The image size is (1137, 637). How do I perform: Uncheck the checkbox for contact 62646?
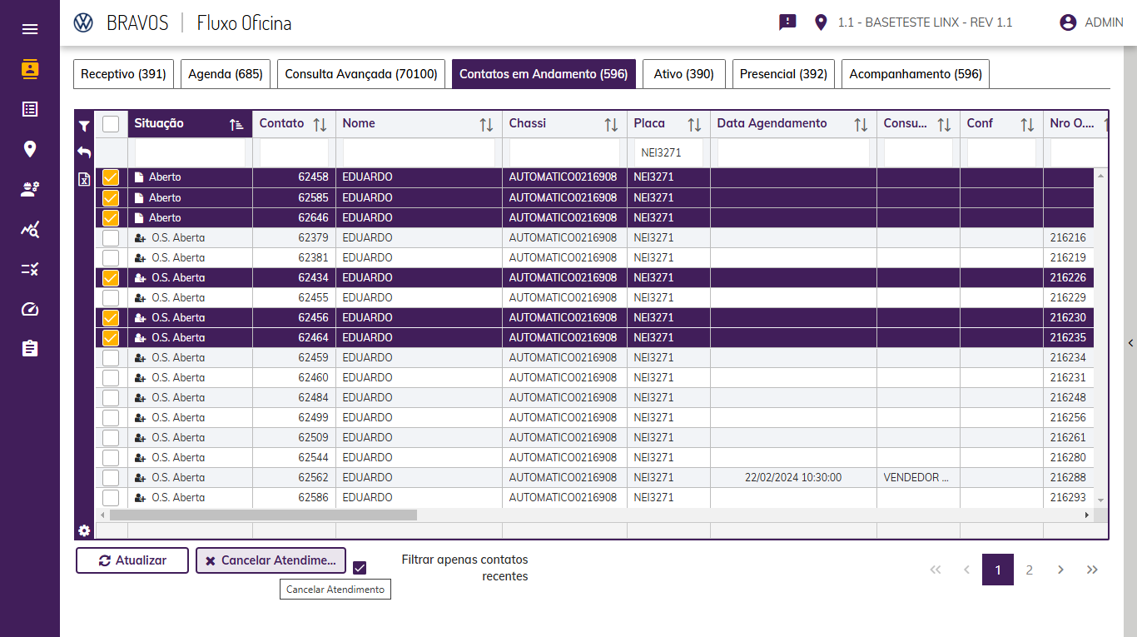click(x=111, y=218)
